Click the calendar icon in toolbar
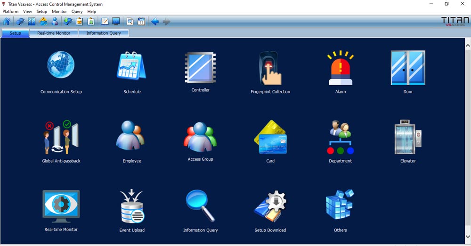 pos(141,22)
